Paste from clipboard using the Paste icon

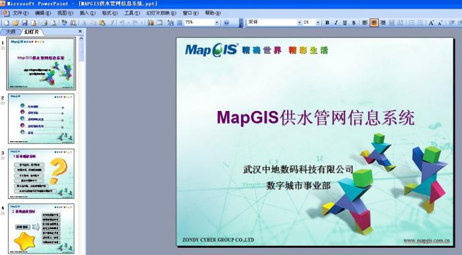coord(102,22)
